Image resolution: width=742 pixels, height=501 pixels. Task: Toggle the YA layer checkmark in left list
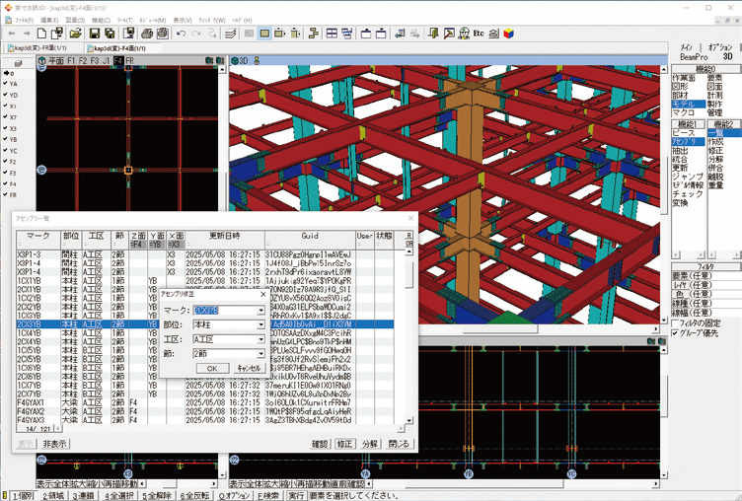pos(6,85)
